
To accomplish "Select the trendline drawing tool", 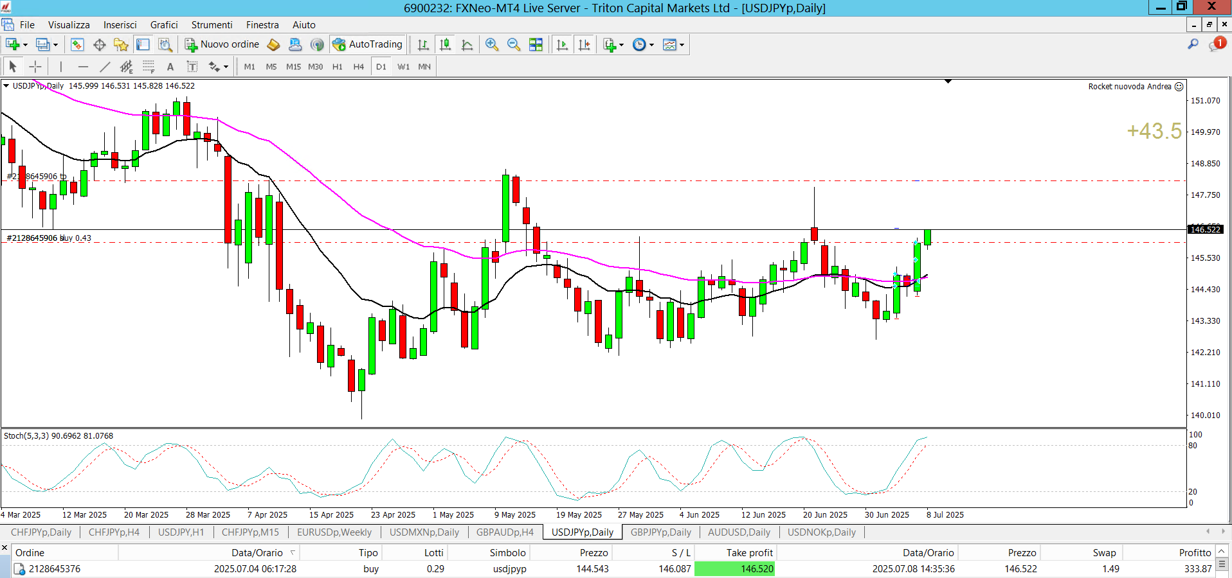I will [105, 66].
